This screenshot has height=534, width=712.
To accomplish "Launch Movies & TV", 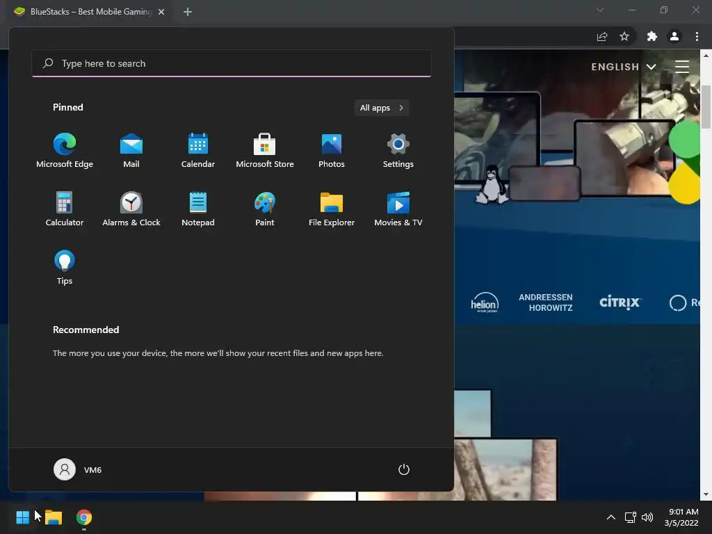I will [x=398, y=209].
